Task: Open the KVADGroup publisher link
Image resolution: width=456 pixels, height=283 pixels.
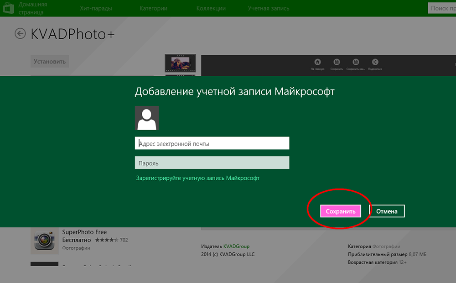Action: click(236, 246)
